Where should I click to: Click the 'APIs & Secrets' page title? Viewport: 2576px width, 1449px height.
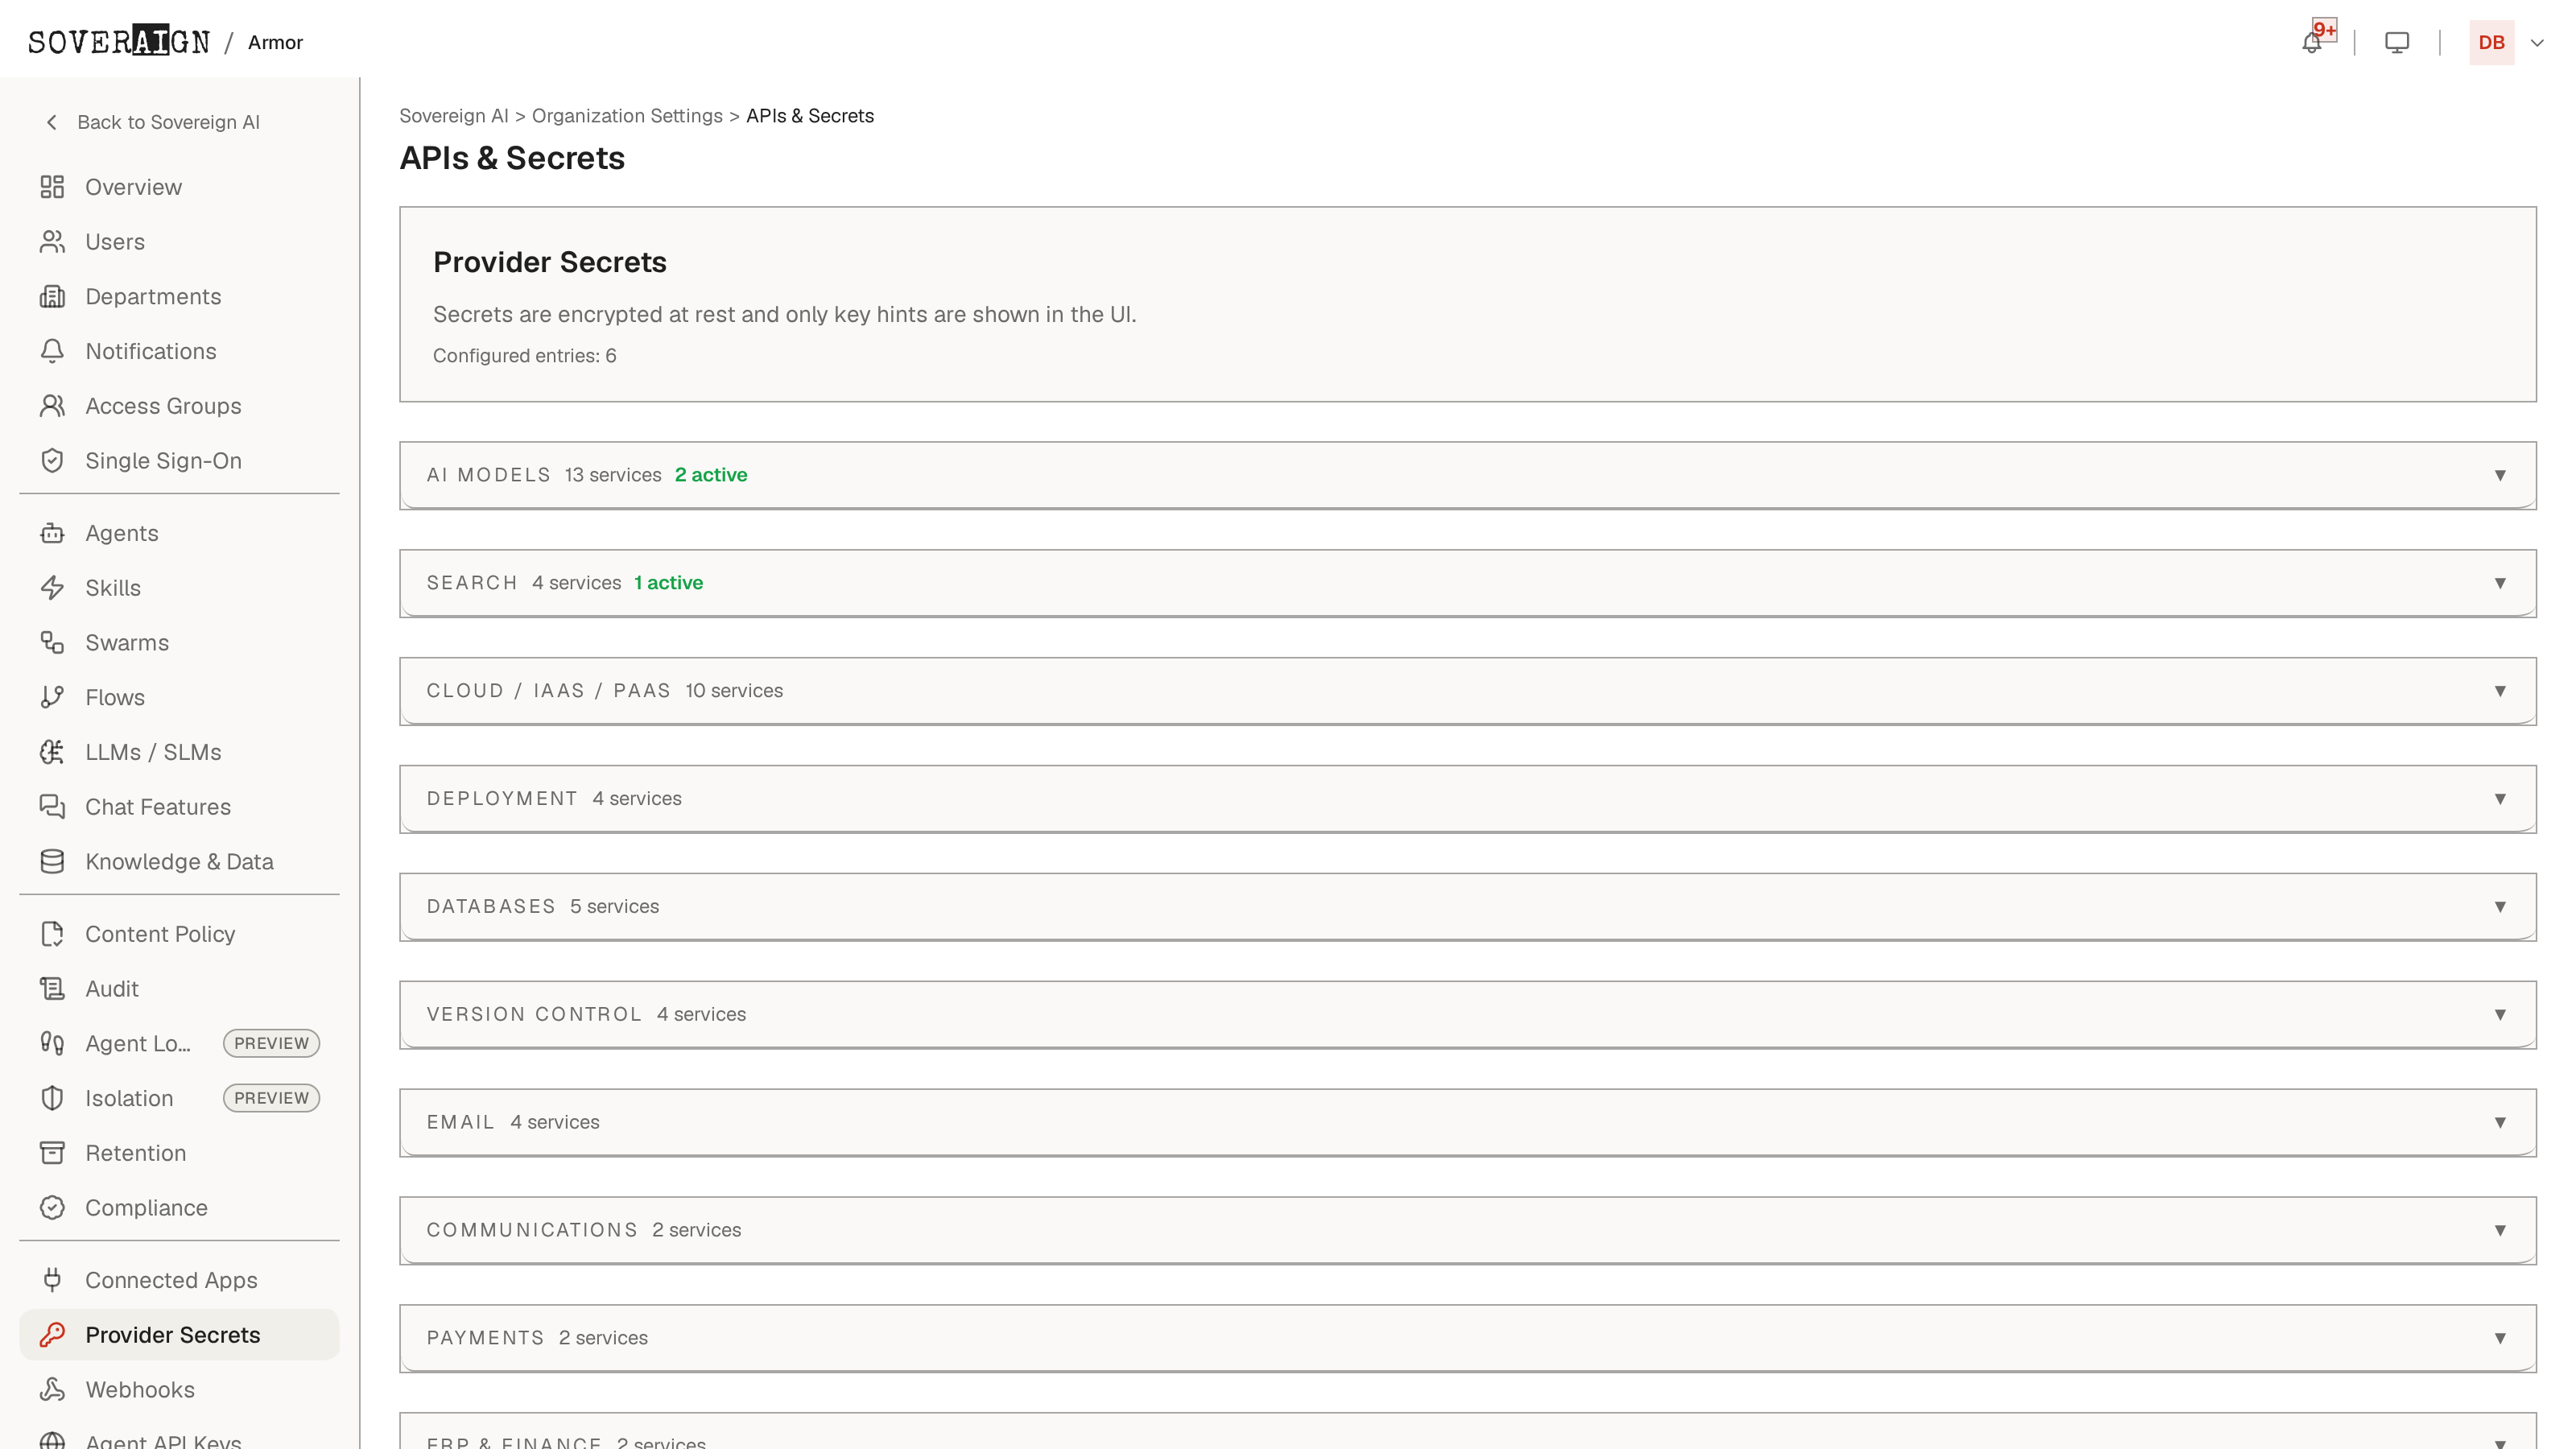click(x=512, y=158)
